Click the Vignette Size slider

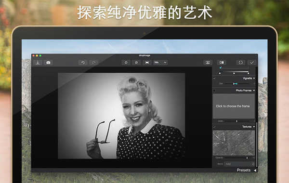(236, 84)
